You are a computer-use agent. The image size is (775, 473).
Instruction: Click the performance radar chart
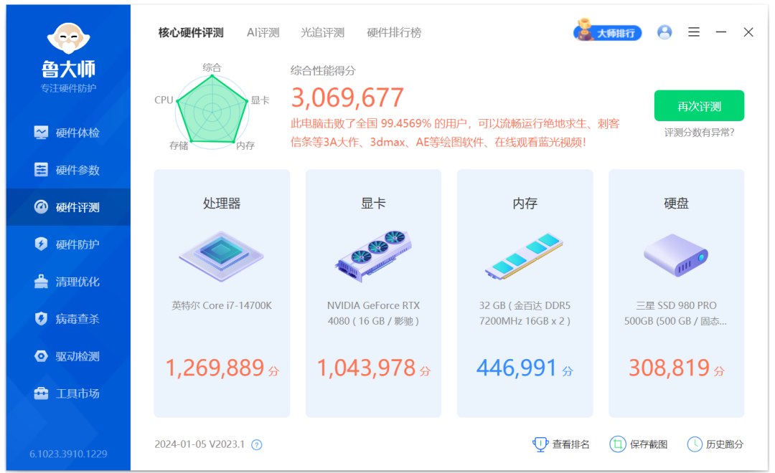coord(212,111)
